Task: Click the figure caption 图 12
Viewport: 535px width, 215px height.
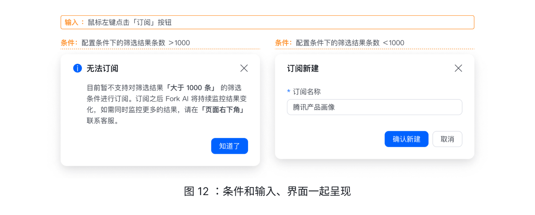Action: pos(267,191)
